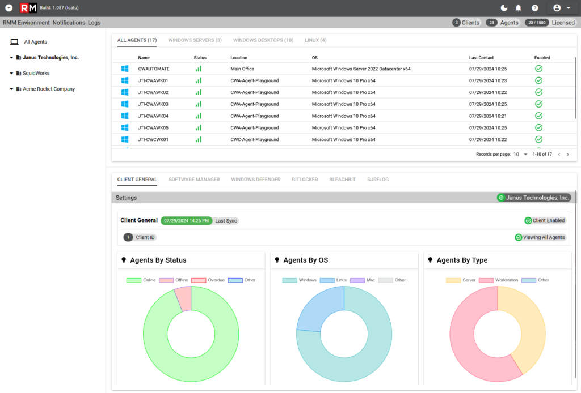Click status bars icon for JTI-CWAWK03
Image resolution: width=581 pixels, height=393 pixels.
pyautogui.click(x=199, y=104)
